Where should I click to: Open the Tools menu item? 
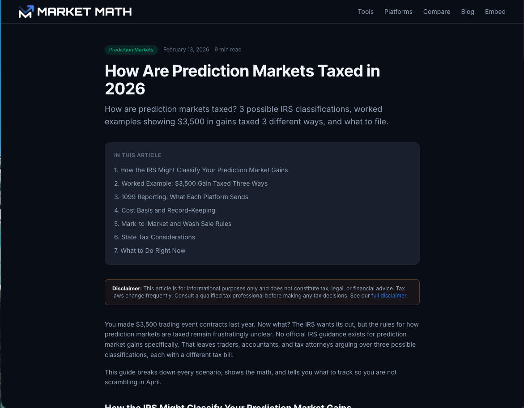(366, 12)
